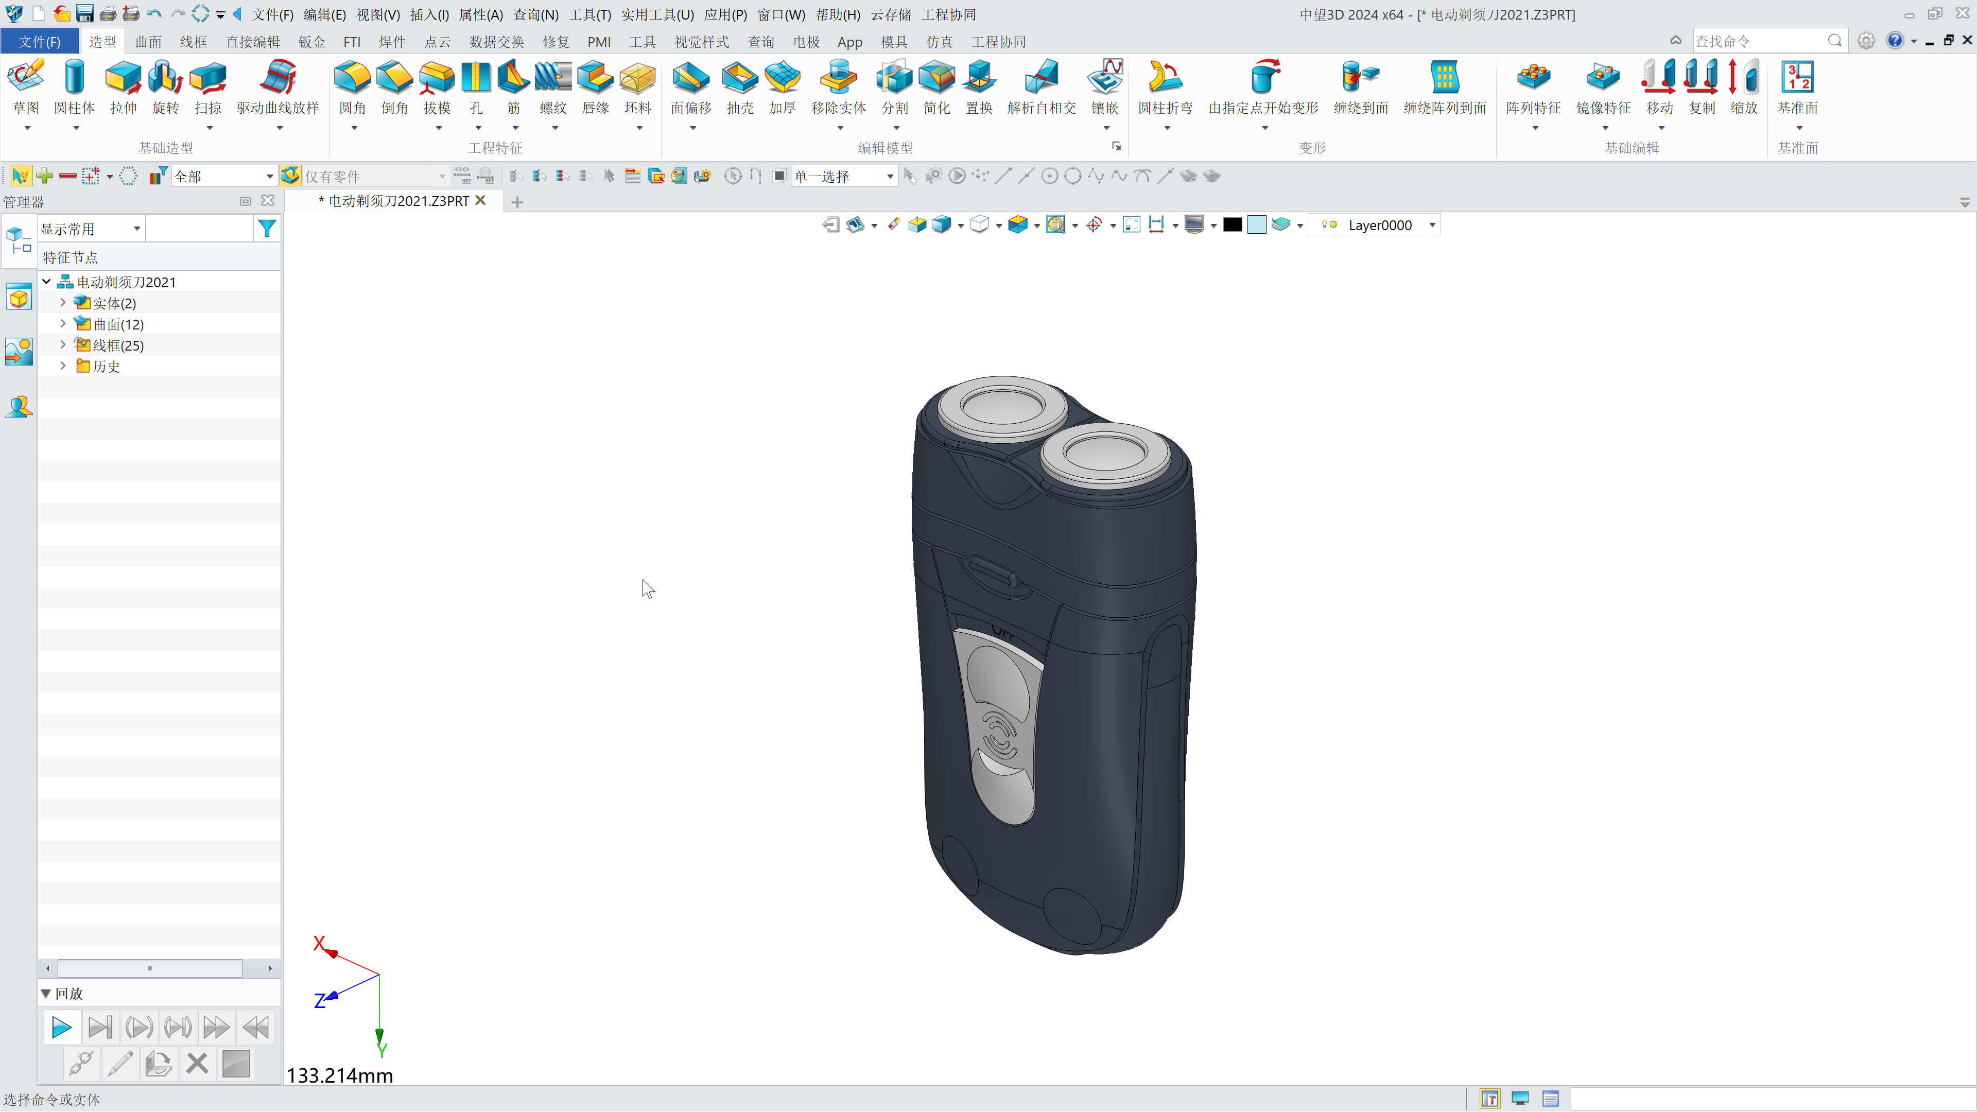Toggle the ribbon collapse chevron
This screenshot has height=1112, width=1977.
click(x=1675, y=41)
